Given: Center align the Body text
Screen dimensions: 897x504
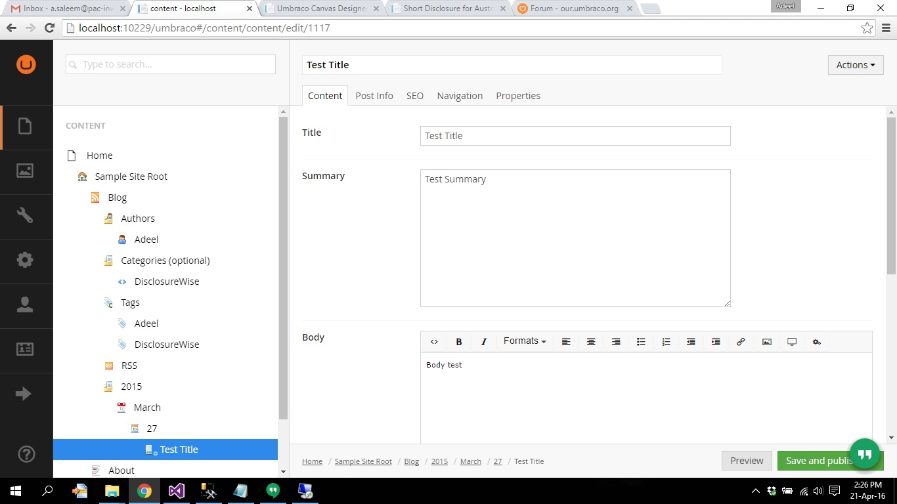Looking at the screenshot, I should coord(591,342).
